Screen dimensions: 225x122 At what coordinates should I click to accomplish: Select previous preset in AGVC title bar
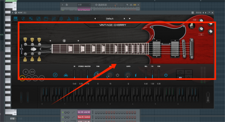click(x=203, y=13)
